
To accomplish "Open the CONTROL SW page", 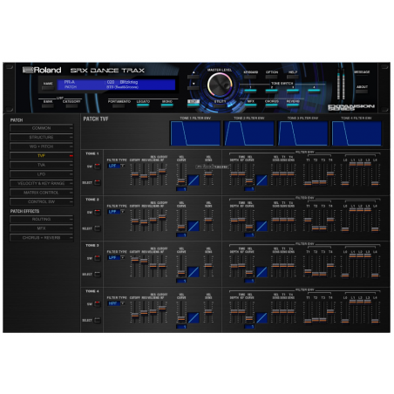I will point(41,202).
